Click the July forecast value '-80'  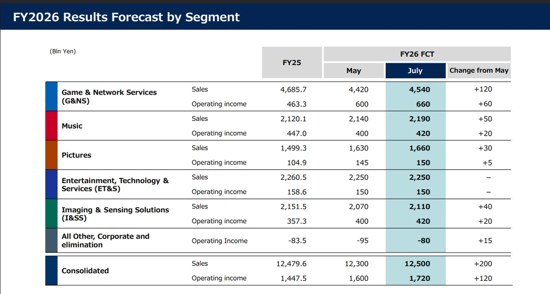[x=424, y=241]
